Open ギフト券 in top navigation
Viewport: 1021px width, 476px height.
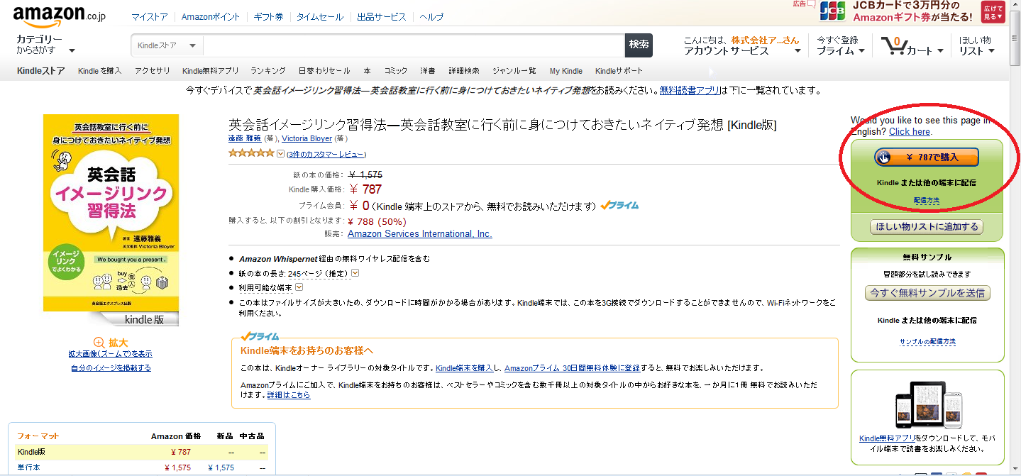(268, 17)
